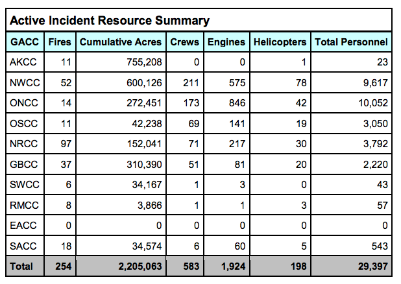Click OSCC crews value 69
401x284 pixels.
(x=194, y=123)
